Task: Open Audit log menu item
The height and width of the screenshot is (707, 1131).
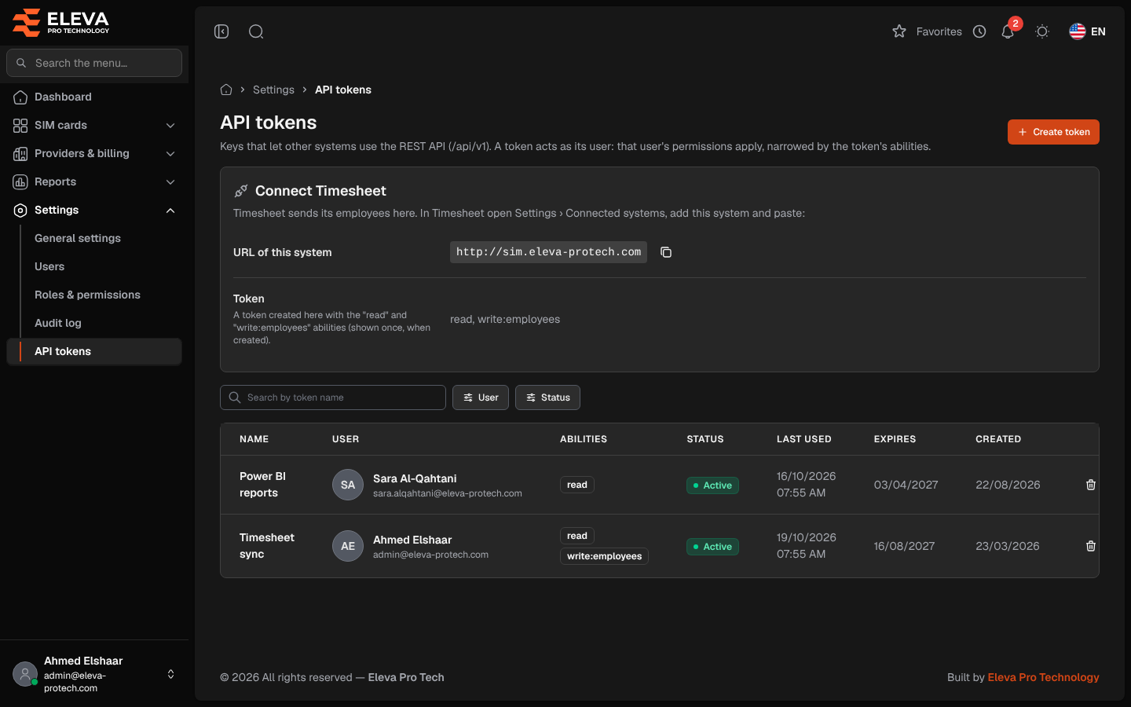Action: (x=58, y=323)
